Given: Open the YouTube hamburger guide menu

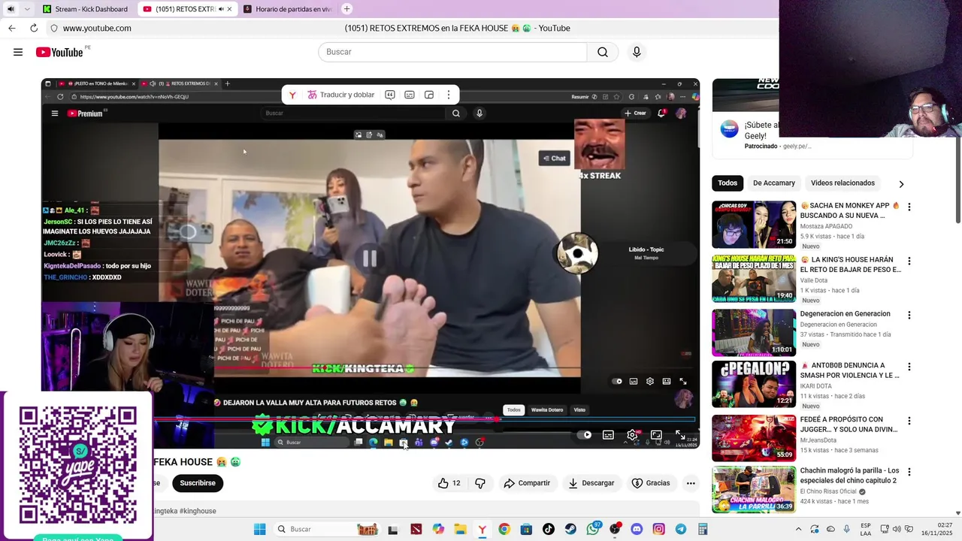Looking at the screenshot, I should pyautogui.click(x=18, y=52).
